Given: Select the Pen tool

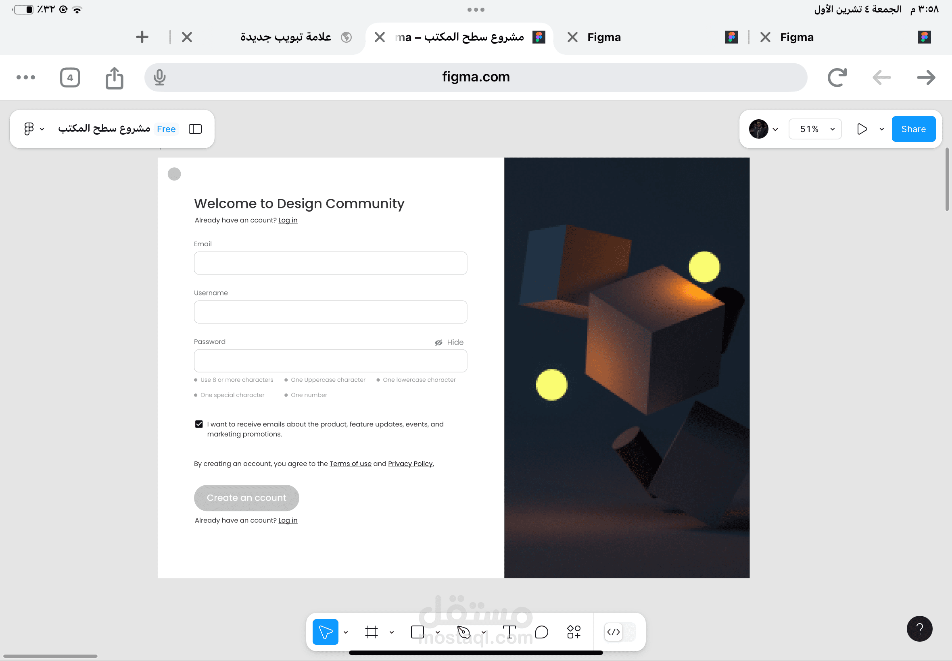Looking at the screenshot, I should click(x=464, y=632).
